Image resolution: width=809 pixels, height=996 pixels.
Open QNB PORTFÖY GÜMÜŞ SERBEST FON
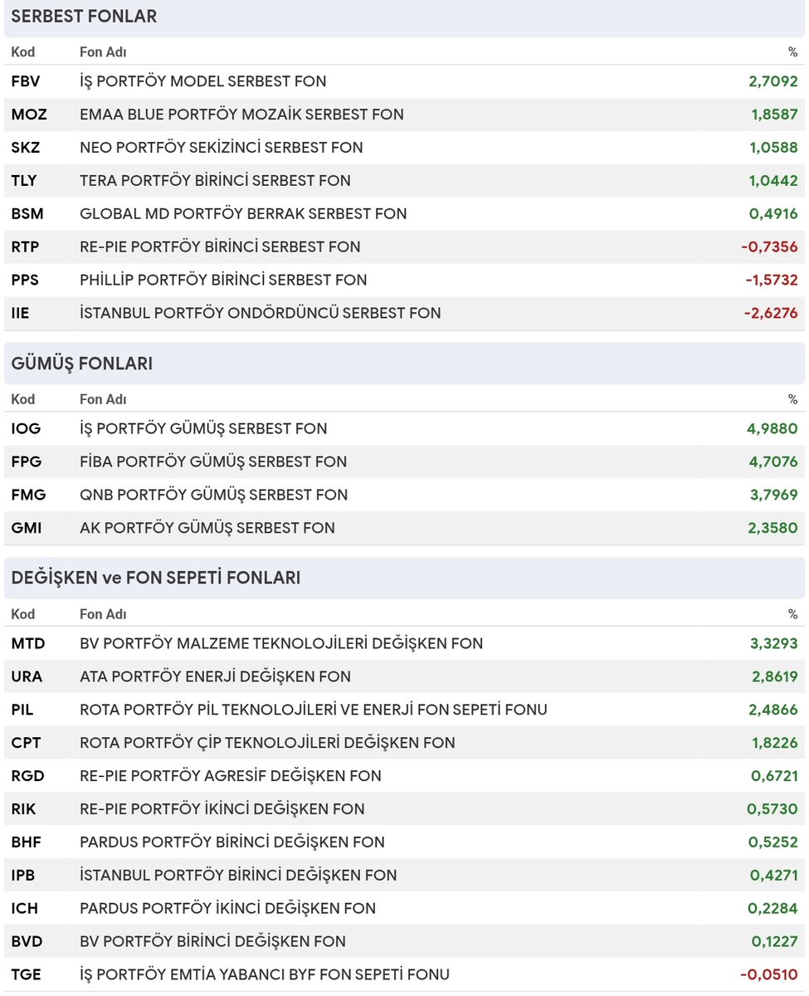point(214,496)
